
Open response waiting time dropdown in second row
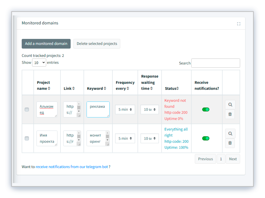(150, 138)
